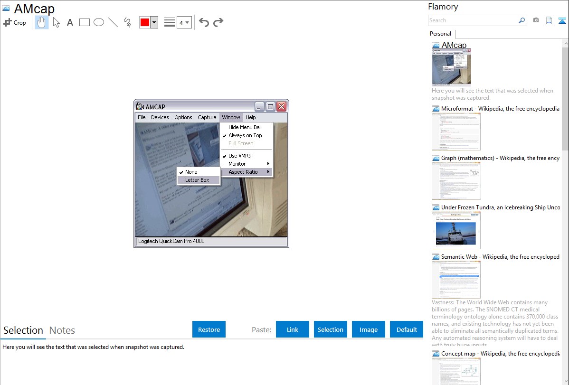Viewport: 569px width, 385px height.
Task: Click the blue Selection paste button
Action: click(x=330, y=329)
